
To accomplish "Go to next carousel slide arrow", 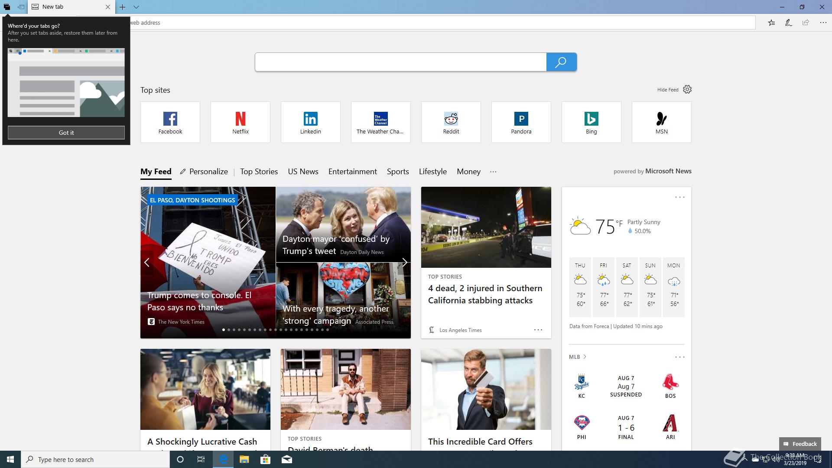I will [x=404, y=262].
